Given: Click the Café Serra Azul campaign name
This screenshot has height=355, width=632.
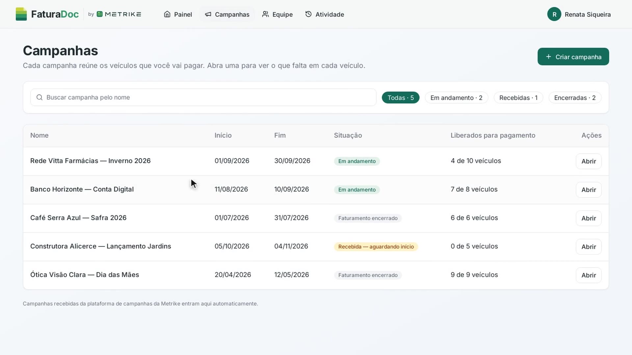Looking at the screenshot, I should 78,218.
